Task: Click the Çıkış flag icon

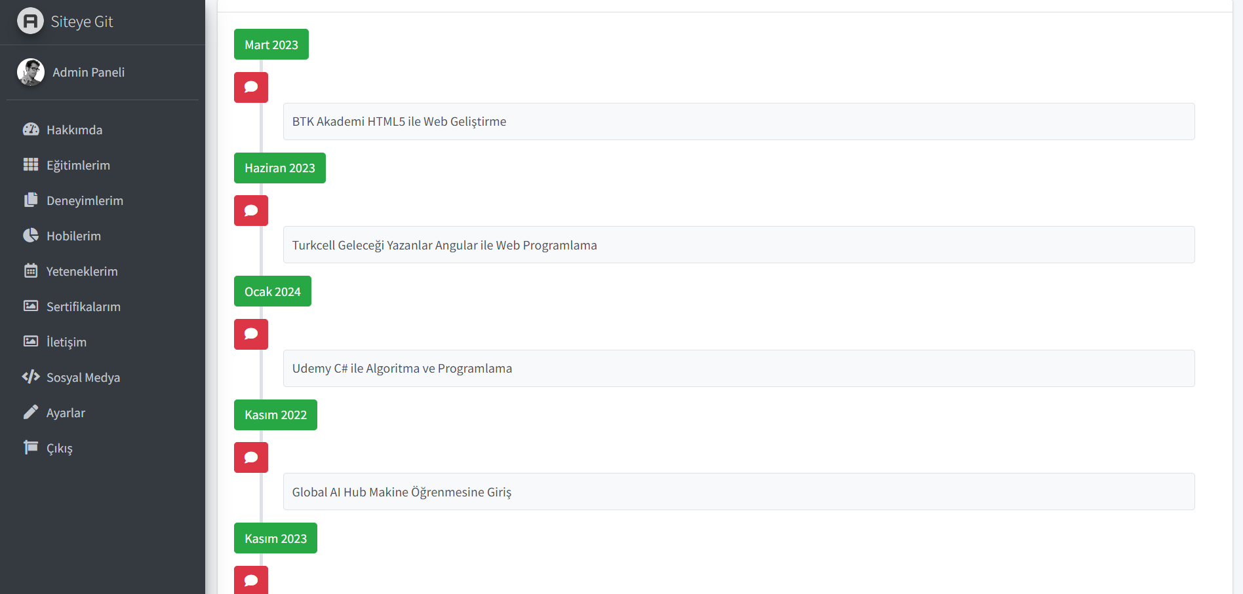Action: (31, 447)
